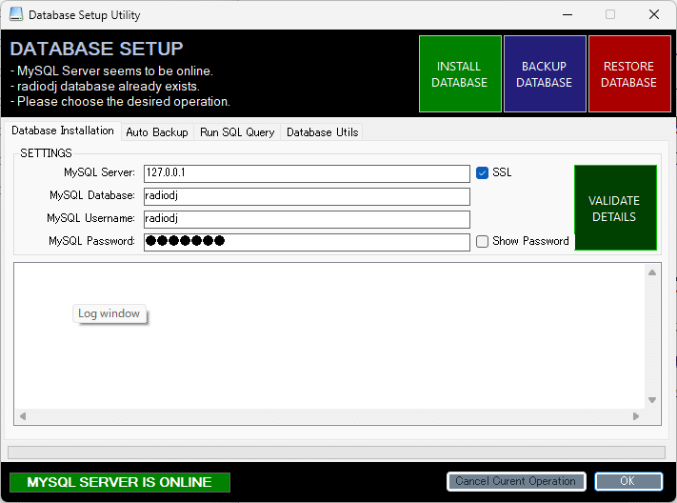Click the log window down scroll arrow
This screenshot has height=503, width=677.
(x=652, y=400)
